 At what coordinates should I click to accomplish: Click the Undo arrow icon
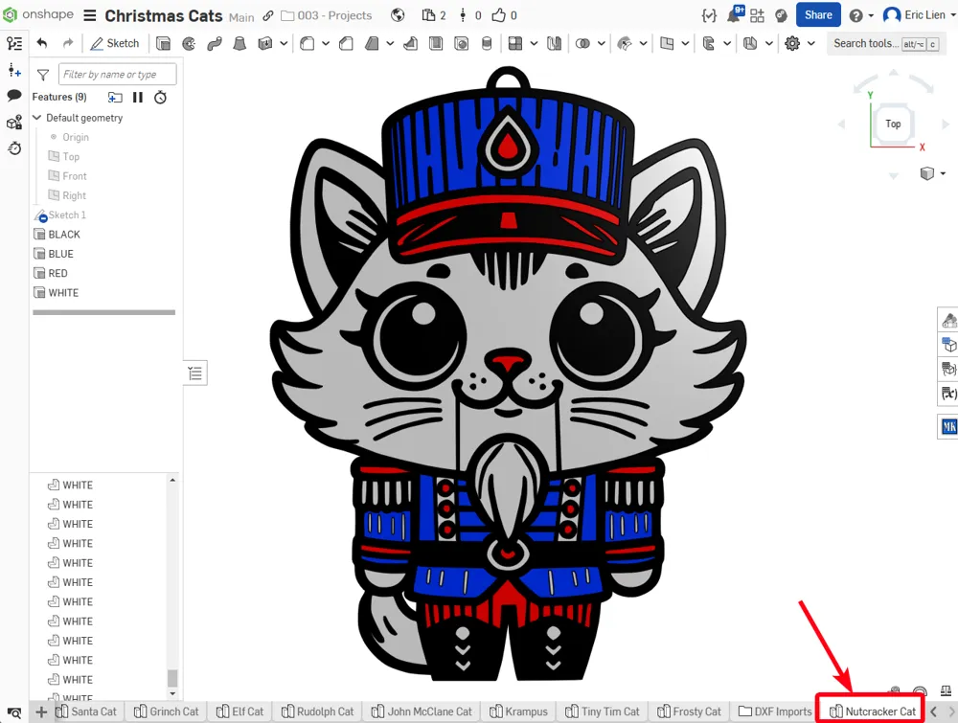tap(41, 43)
